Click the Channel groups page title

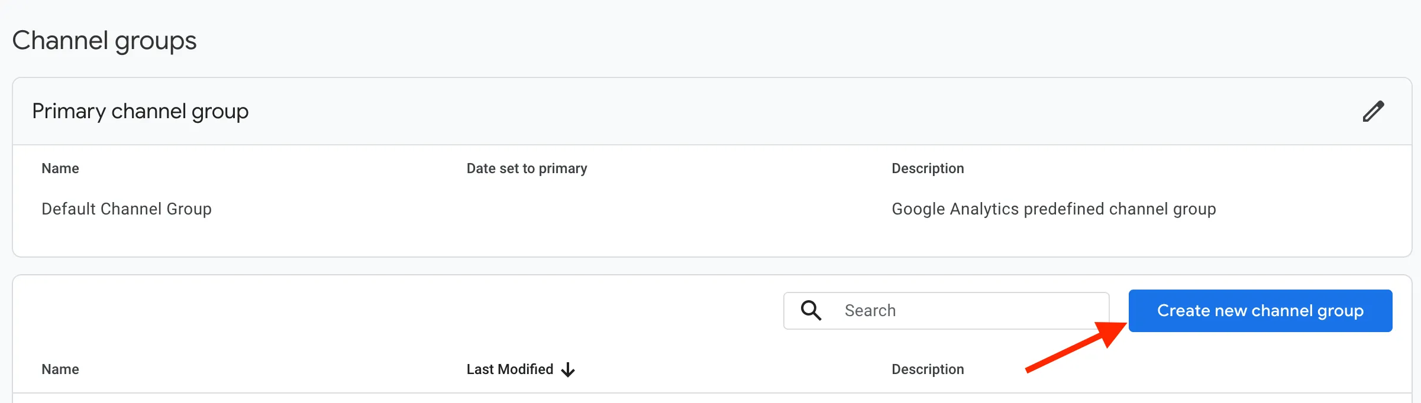coord(104,41)
